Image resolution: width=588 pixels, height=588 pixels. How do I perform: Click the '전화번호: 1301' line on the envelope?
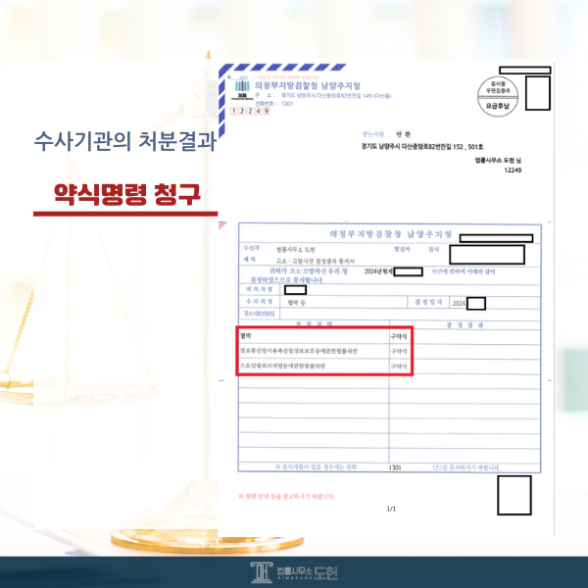274,104
